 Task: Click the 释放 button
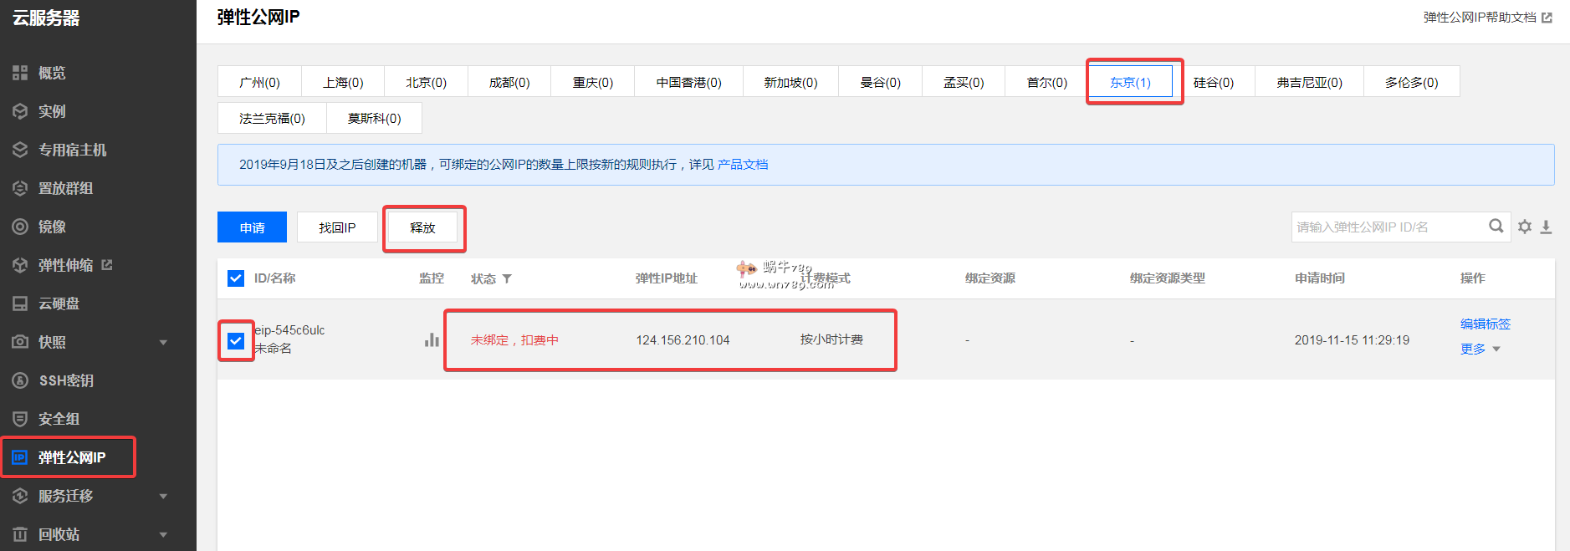point(422,227)
